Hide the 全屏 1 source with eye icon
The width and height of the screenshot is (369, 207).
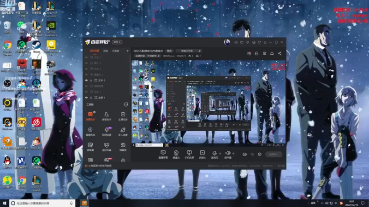click(86, 98)
